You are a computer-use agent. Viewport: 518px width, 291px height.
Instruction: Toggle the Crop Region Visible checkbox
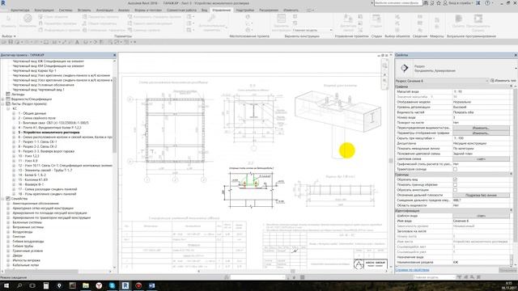click(455, 185)
